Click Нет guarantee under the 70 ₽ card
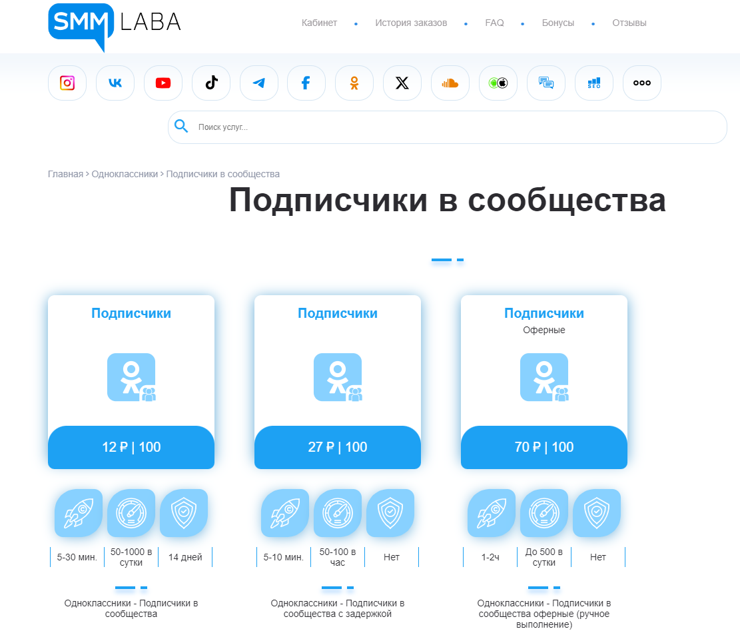 pyautogui.click(x=598, y=557)
